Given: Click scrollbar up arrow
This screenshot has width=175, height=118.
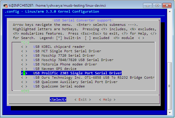Looking at the screenshot, I should (x=170, y=11).
